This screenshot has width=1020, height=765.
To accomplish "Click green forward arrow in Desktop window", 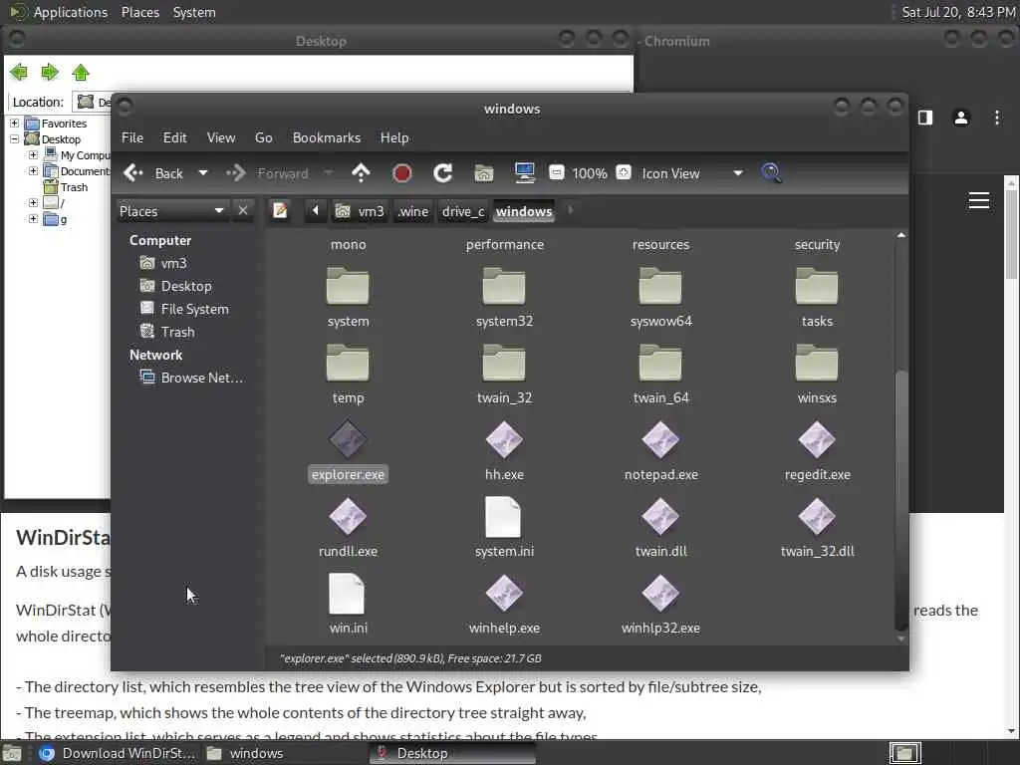I will coord(50,72).
